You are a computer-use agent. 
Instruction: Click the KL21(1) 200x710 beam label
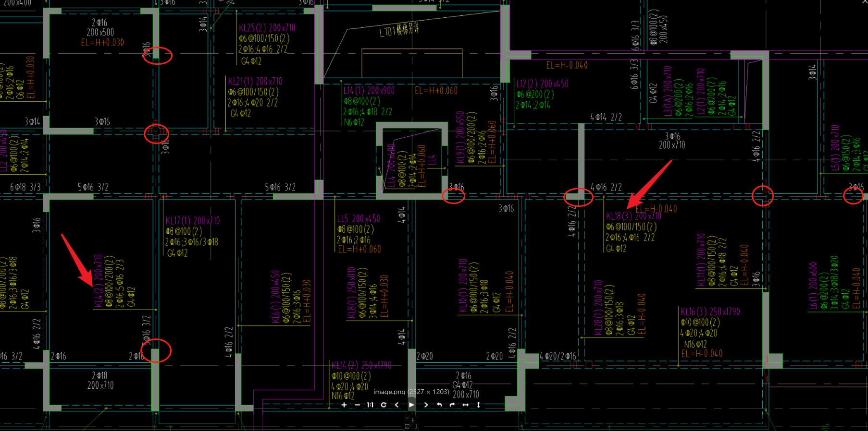tap(255, 82)
